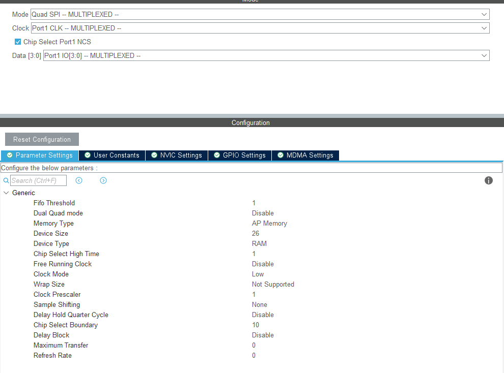
Task: Go to next search result arrow
Action: pos(103,180)
